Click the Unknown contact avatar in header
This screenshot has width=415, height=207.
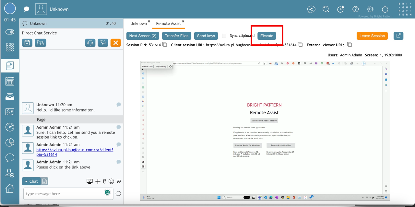pyautogui.click(x=41, y=9)
